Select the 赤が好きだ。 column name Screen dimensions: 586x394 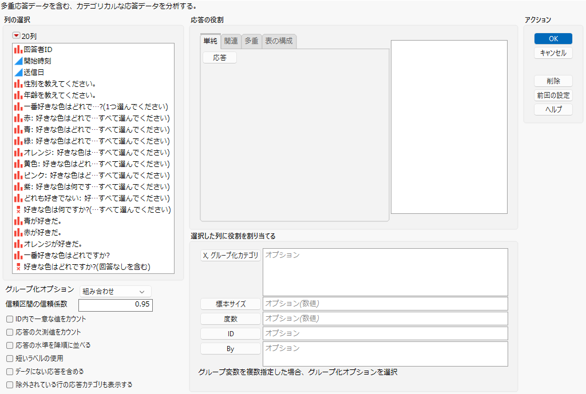[x=42, y=233]
